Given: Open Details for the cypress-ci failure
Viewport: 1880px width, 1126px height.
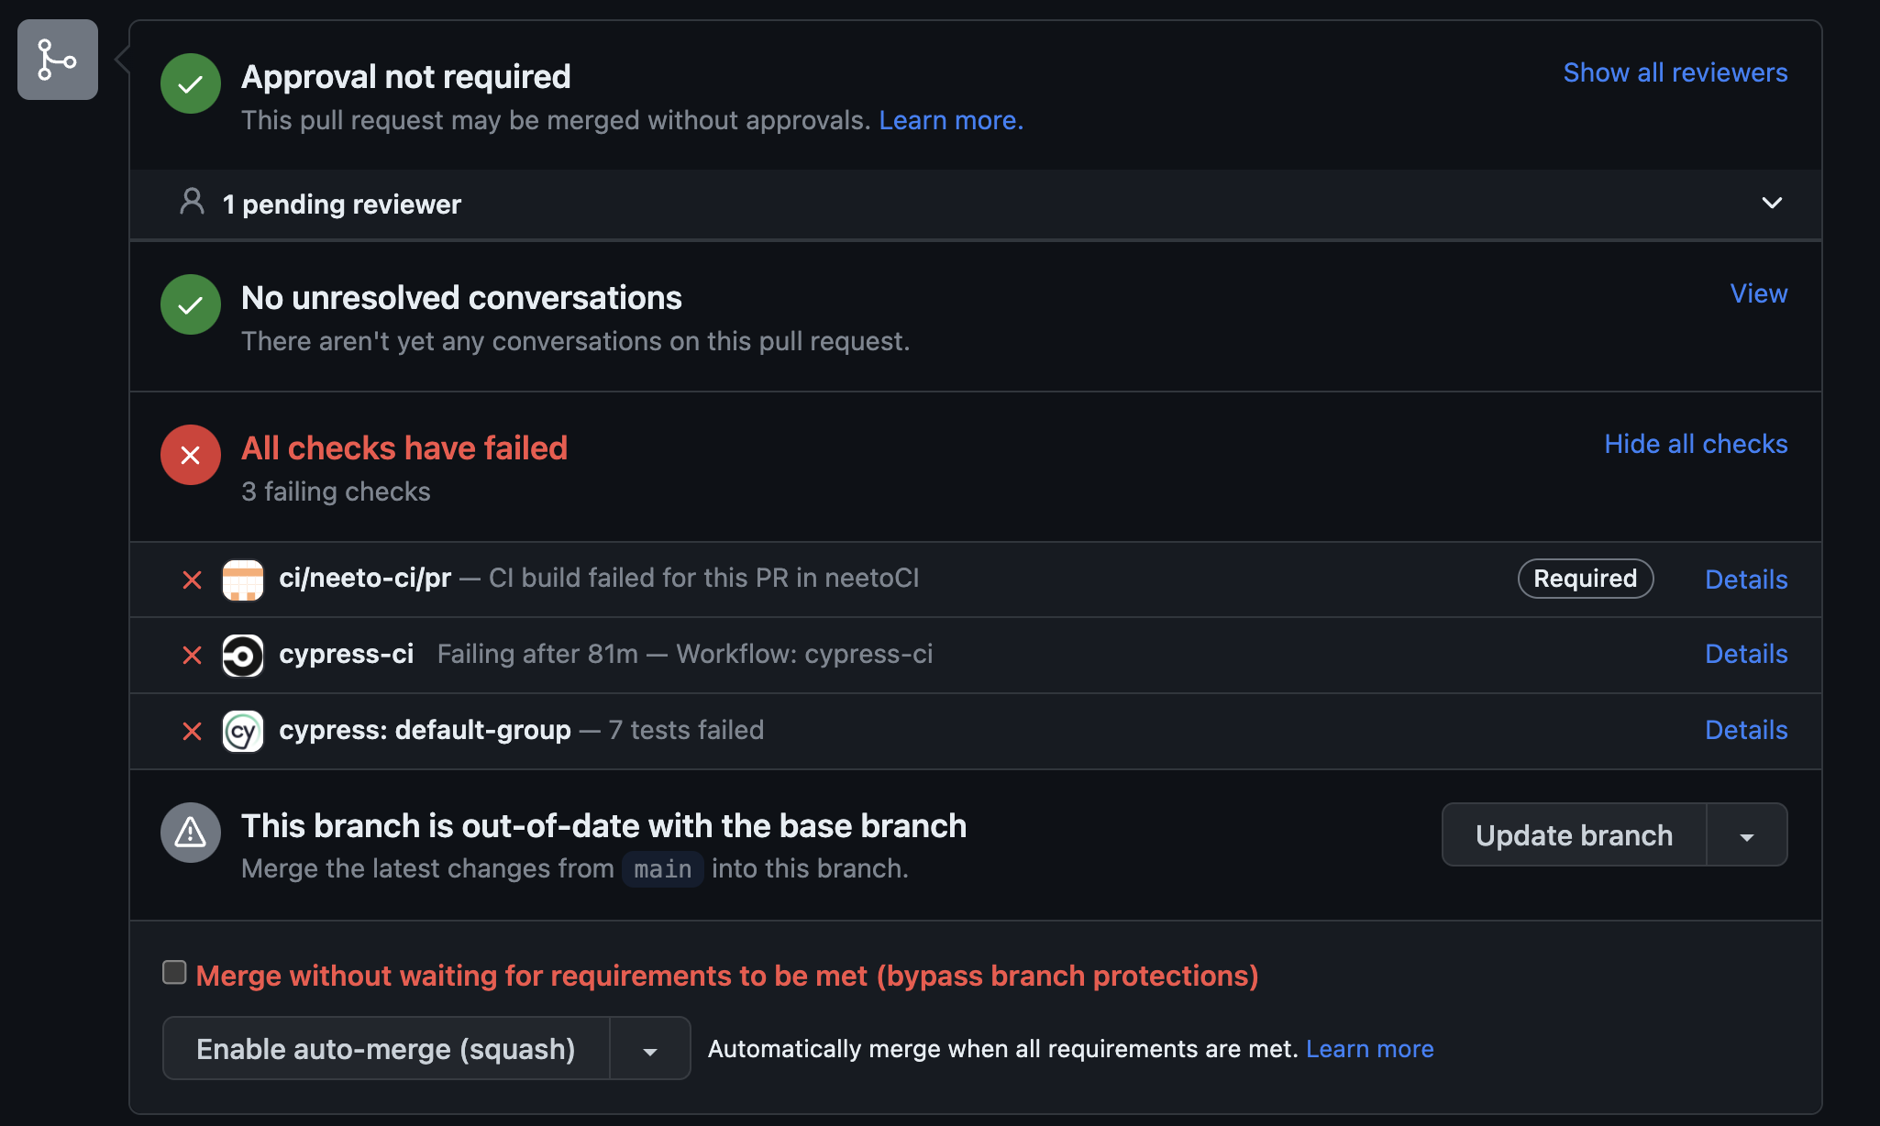Looking at the screenshot, I should click(1745, 655).
